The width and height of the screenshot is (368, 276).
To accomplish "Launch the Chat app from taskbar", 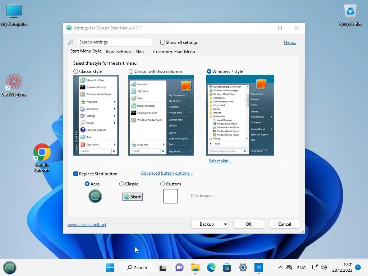I will [179, 267].
